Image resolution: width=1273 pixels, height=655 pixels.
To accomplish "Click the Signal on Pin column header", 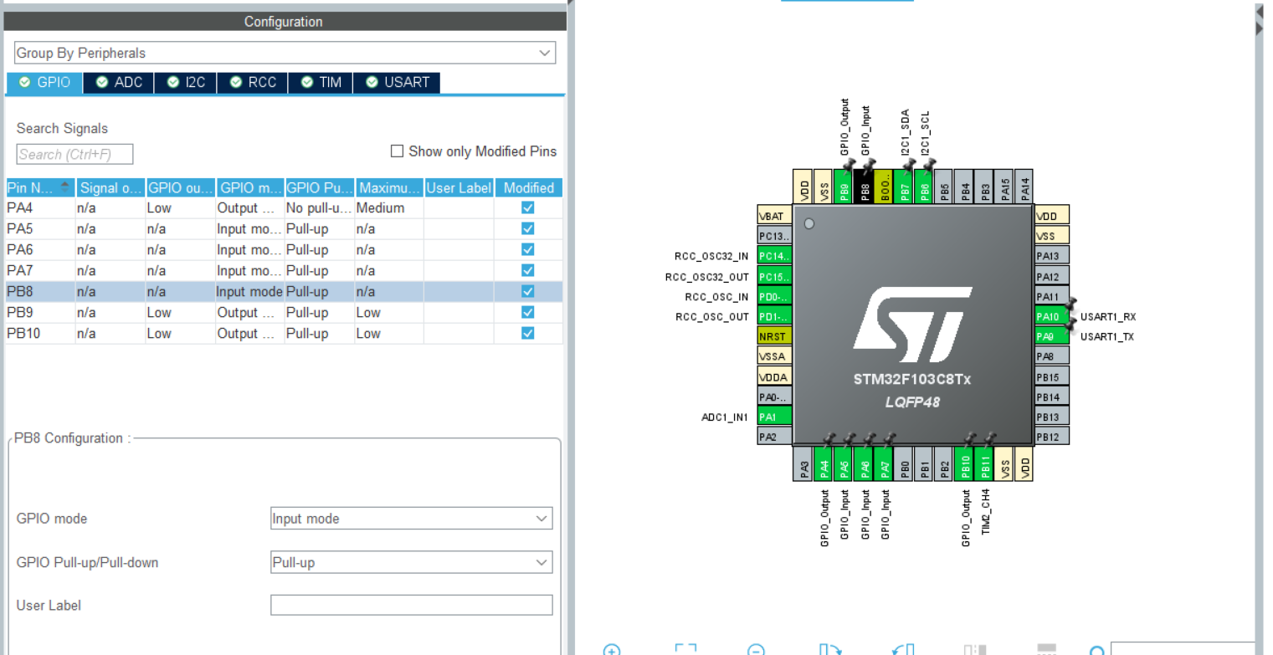I will pos(110,187).
